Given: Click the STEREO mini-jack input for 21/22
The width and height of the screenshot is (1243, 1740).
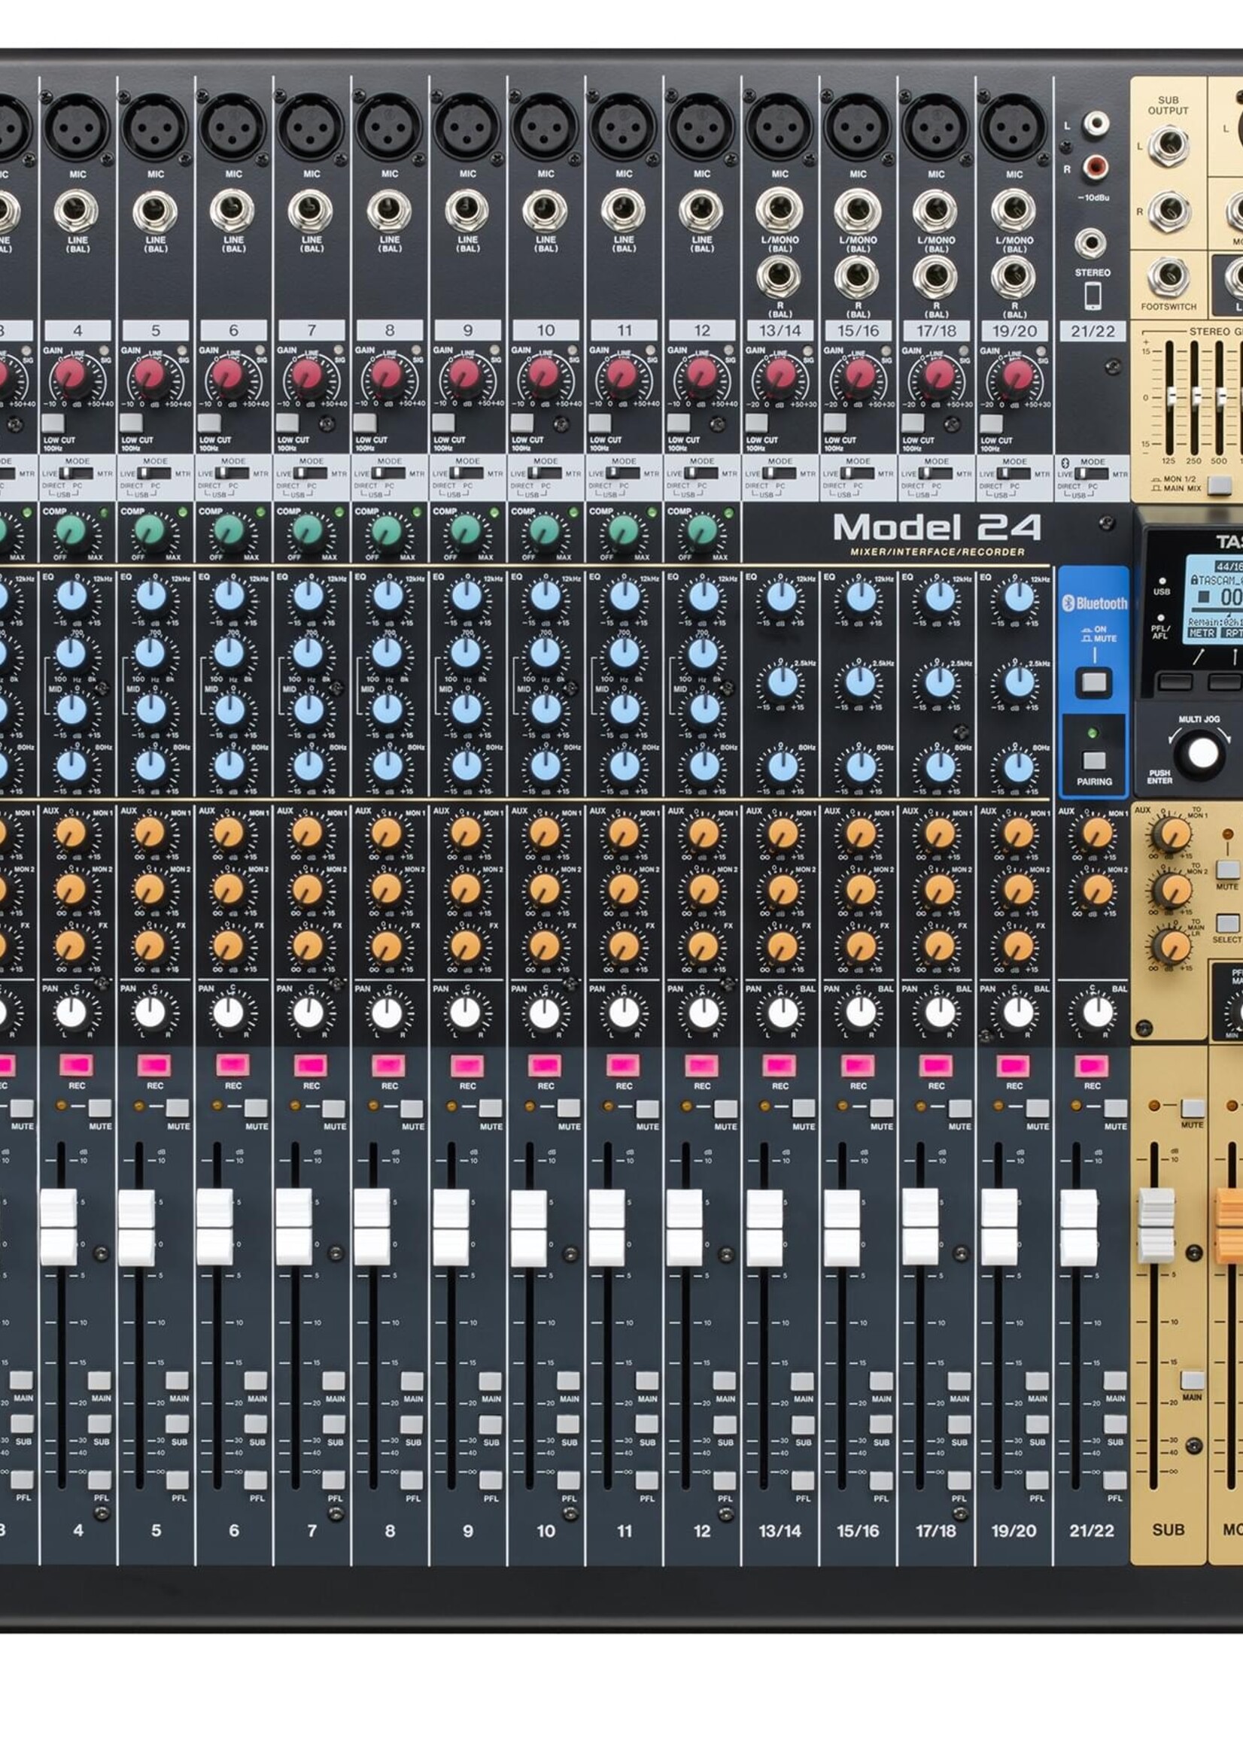Looking at the screenshot, I should click(x=1091, y=243).
